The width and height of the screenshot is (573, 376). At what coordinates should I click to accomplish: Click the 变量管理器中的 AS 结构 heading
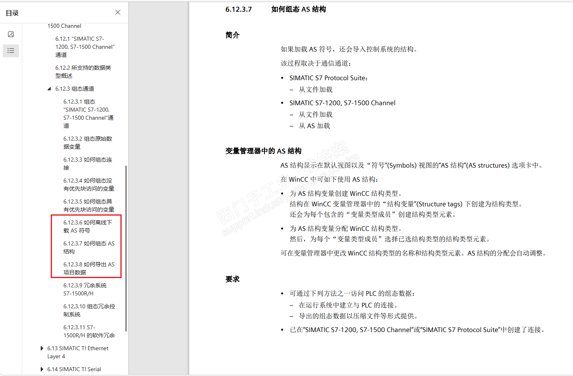[x=263, y=151]
